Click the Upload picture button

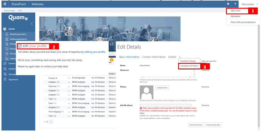[162, 88]
